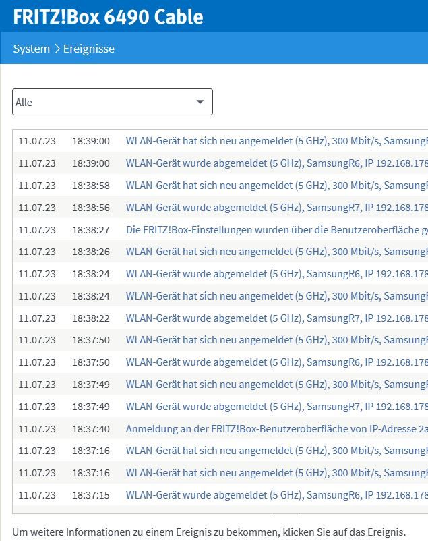Open the 18:39:00 'hat sich neu angemeldet' event

[276, 141]
